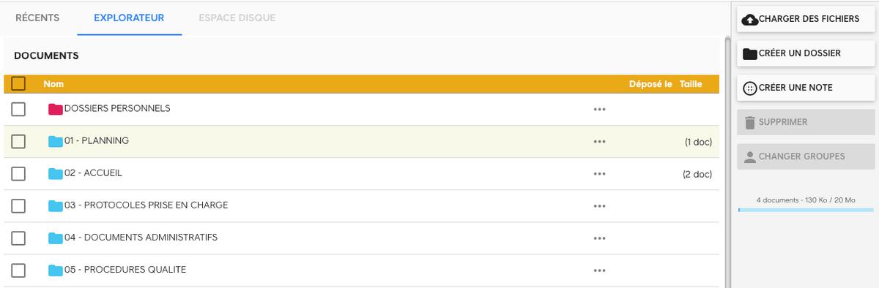
Task: Expand the more options for 05 - PROCEDURES QUALITE
Action: (600, 270)
